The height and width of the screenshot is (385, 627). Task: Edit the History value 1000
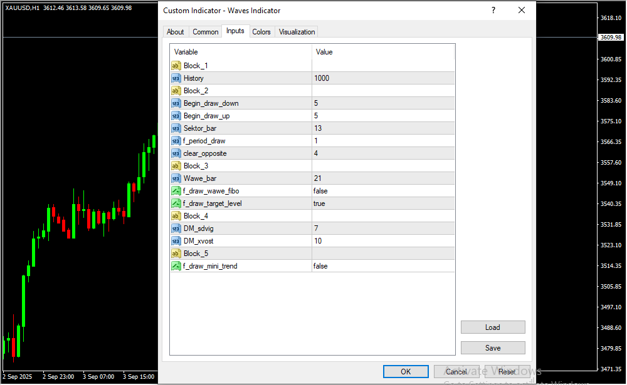(382, 78)
